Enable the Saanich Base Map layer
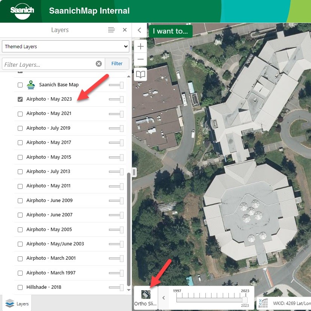311x311 pixels. pos(20,85)
